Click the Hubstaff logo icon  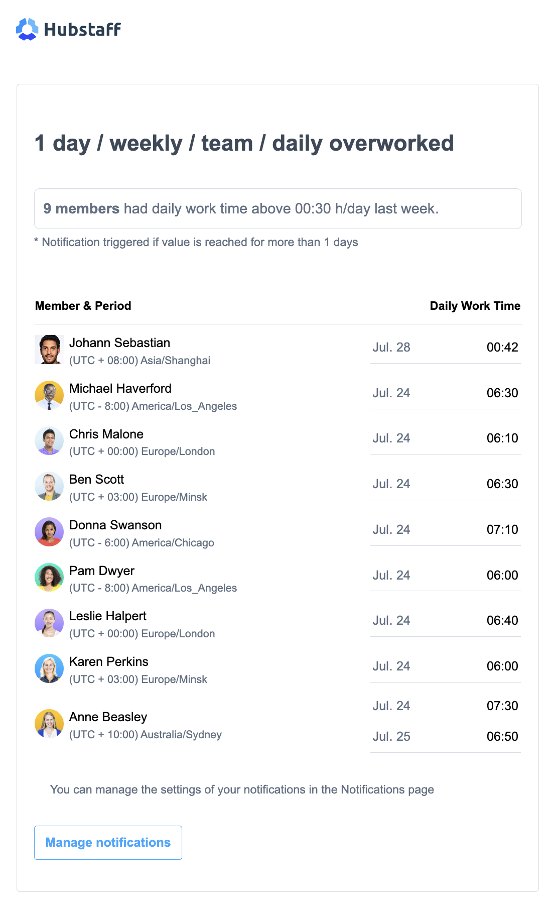point(27,29)
